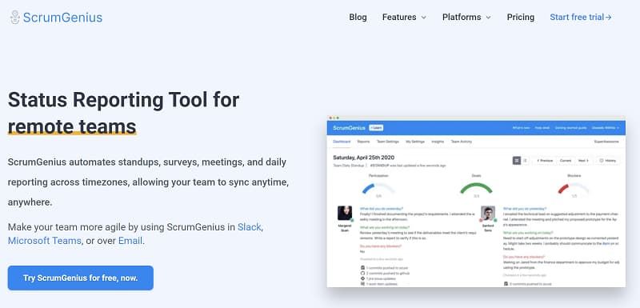The image size is (640, 308).
Task: Click the Current button in dashboard
Action: [x=566, y=161]
